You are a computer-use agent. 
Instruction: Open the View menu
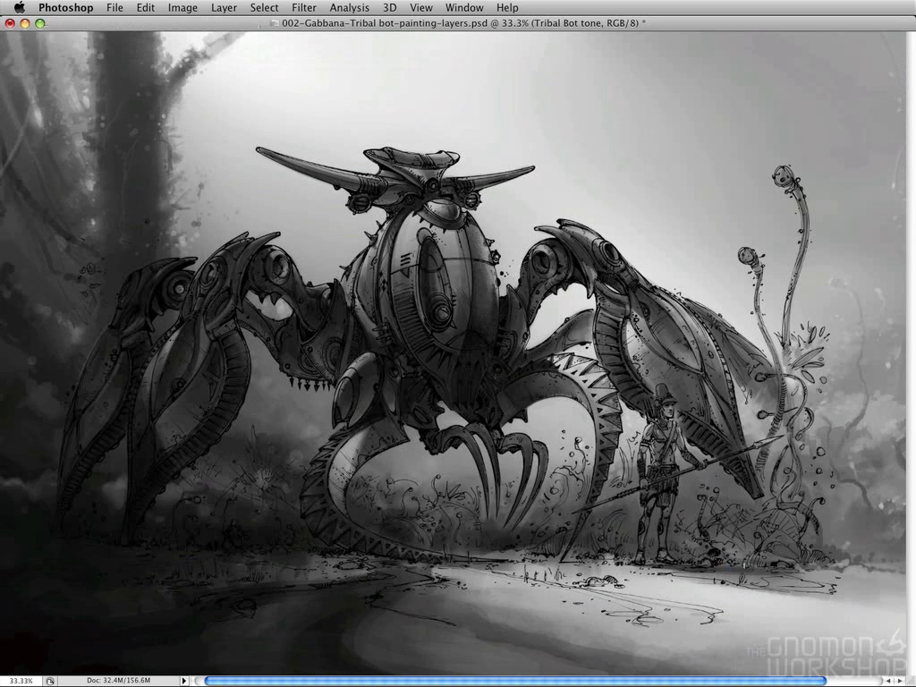[x=420, y=7]
